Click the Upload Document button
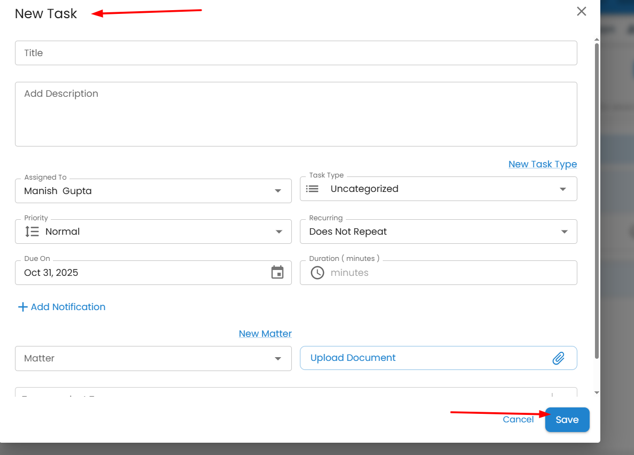 353,358
